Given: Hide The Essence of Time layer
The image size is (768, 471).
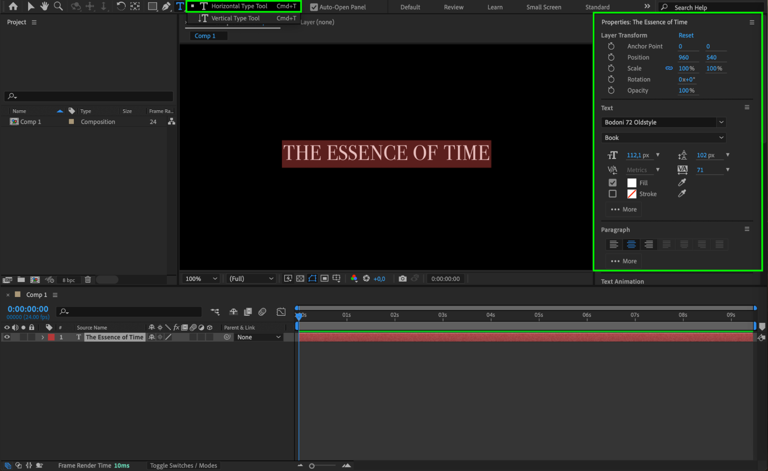Looking at the screenshot, I should coord(7,337).
